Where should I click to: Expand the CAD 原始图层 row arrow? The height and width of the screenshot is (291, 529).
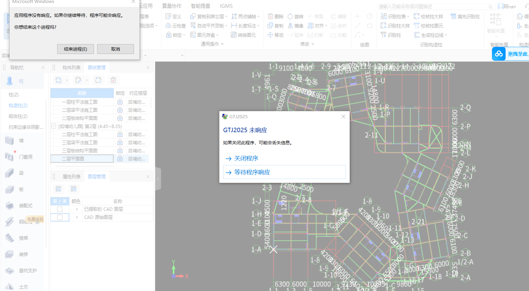77,217
